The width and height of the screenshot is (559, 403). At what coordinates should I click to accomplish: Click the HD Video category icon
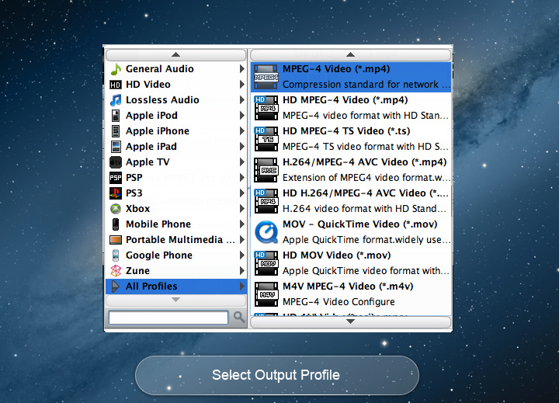click(x=116, y=85)
